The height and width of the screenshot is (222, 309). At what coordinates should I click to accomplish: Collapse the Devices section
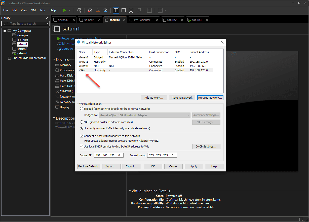click(54, 60)
